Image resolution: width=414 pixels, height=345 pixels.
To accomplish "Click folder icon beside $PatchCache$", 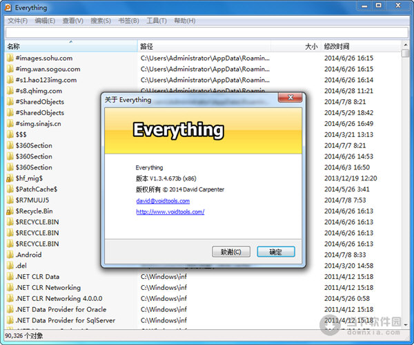I will pyautogui.click(x=10, y=189).
